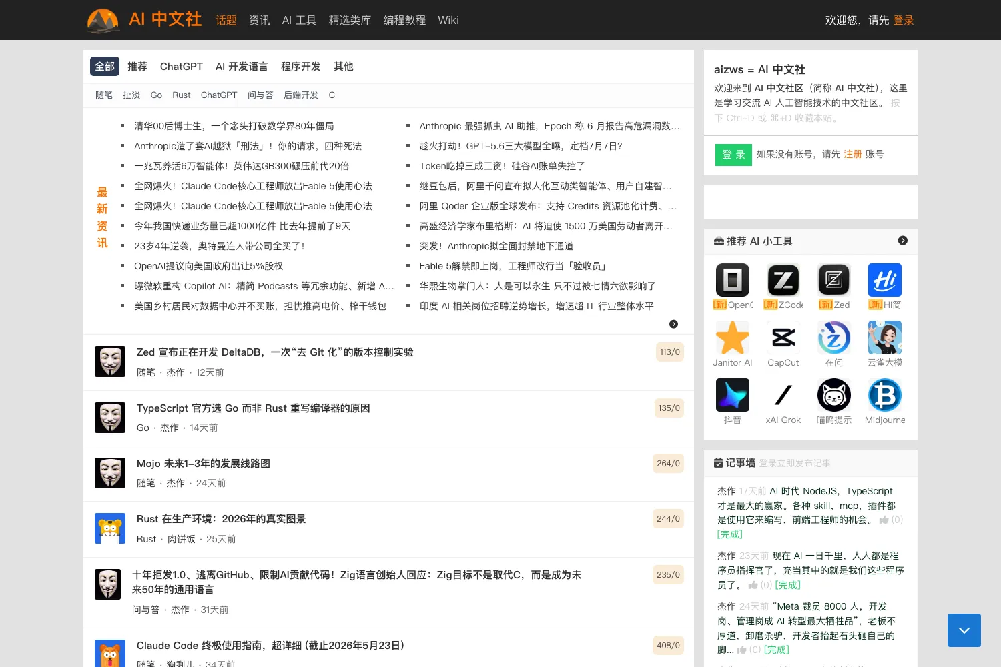Select the 程序开发 category tab

[301, 67]
